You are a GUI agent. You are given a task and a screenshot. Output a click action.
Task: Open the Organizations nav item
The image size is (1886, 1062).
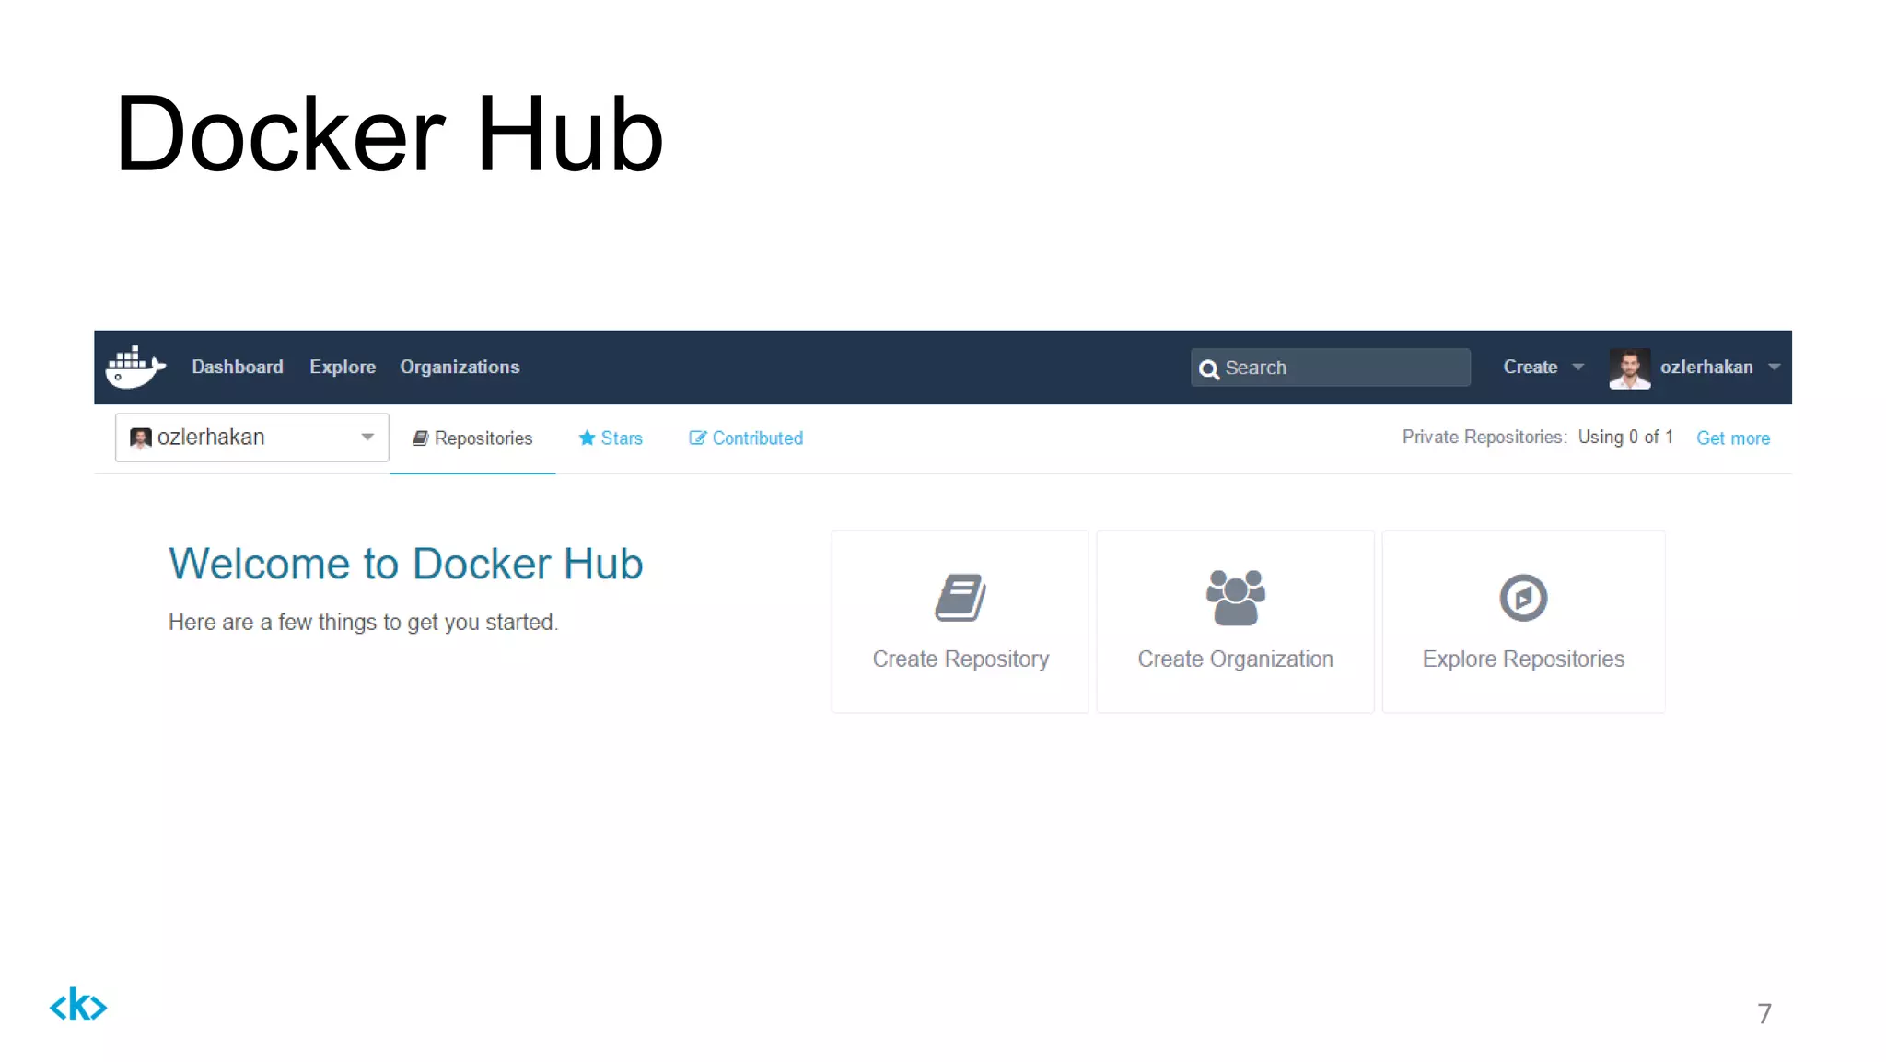460,367
